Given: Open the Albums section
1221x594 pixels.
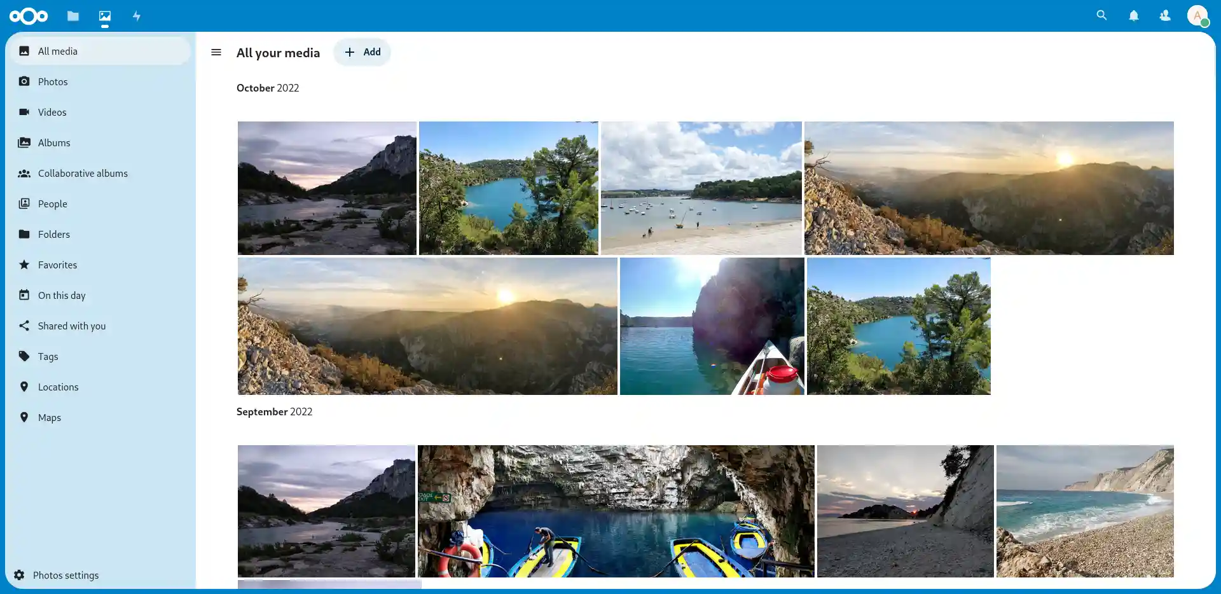Looking at the screenshot, I should [x=54, y=142].
